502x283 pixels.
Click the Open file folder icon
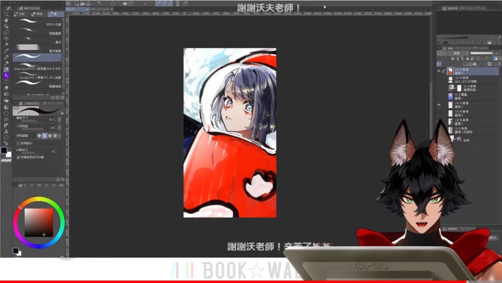[x=82, y=3]
